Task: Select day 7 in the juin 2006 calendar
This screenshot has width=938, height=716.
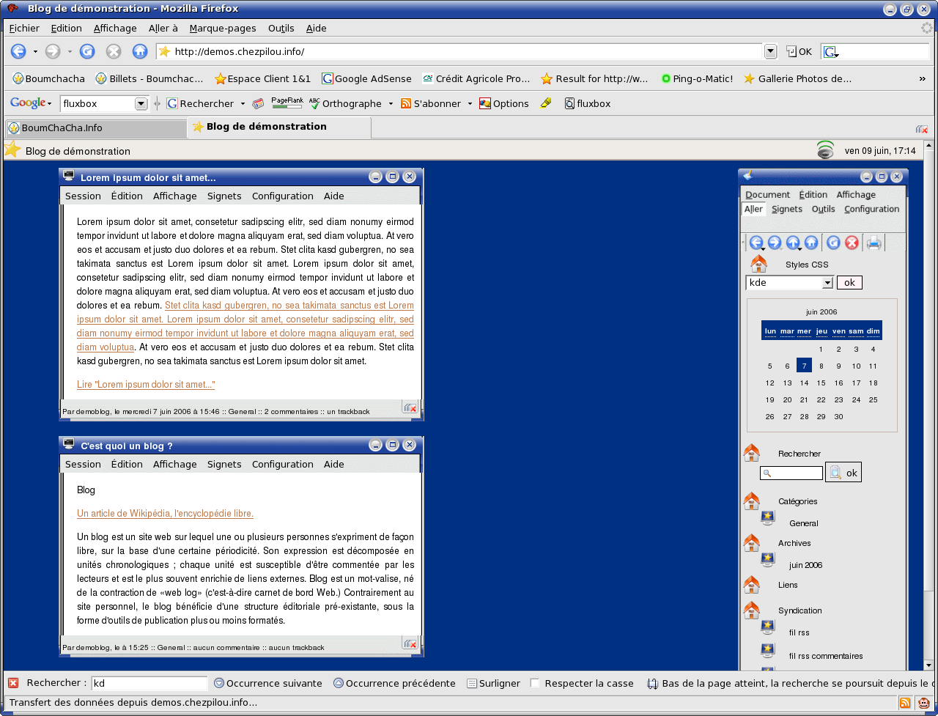Action: point(804,366)
